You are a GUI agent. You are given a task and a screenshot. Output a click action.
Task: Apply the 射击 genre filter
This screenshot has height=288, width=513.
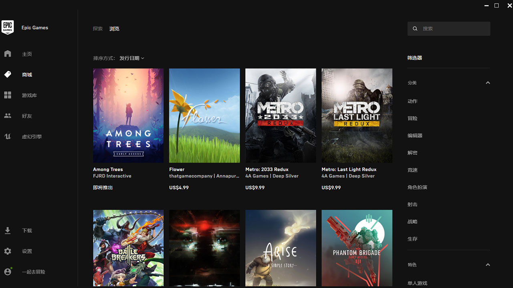[412, 204]
